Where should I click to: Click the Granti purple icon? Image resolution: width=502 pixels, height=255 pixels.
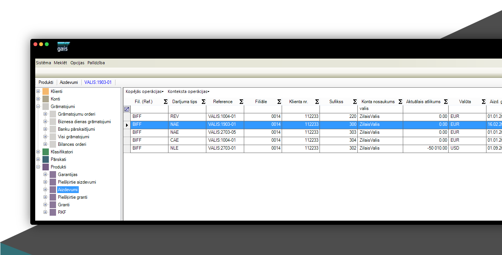53,205
